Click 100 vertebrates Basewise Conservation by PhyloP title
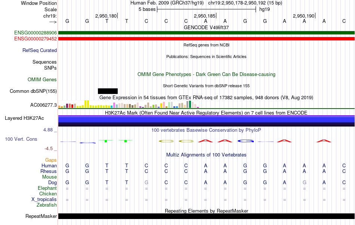The image size is (355, 225). point(206,130)
